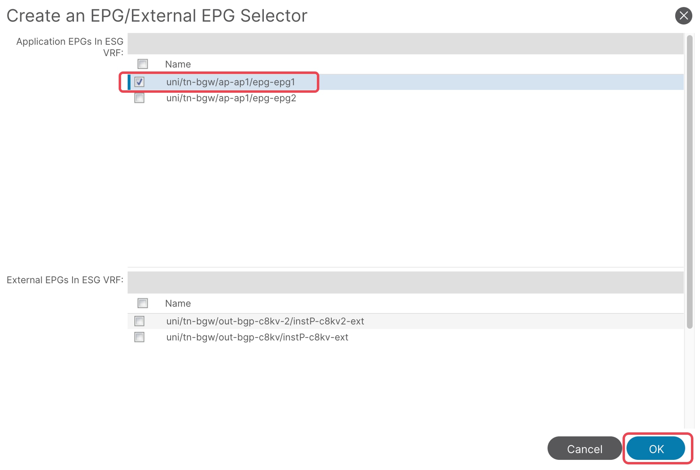Viewport: 700px width, 470px height.
Task: Click the dialog's vertical scrollbar
Action: (690, 181)
